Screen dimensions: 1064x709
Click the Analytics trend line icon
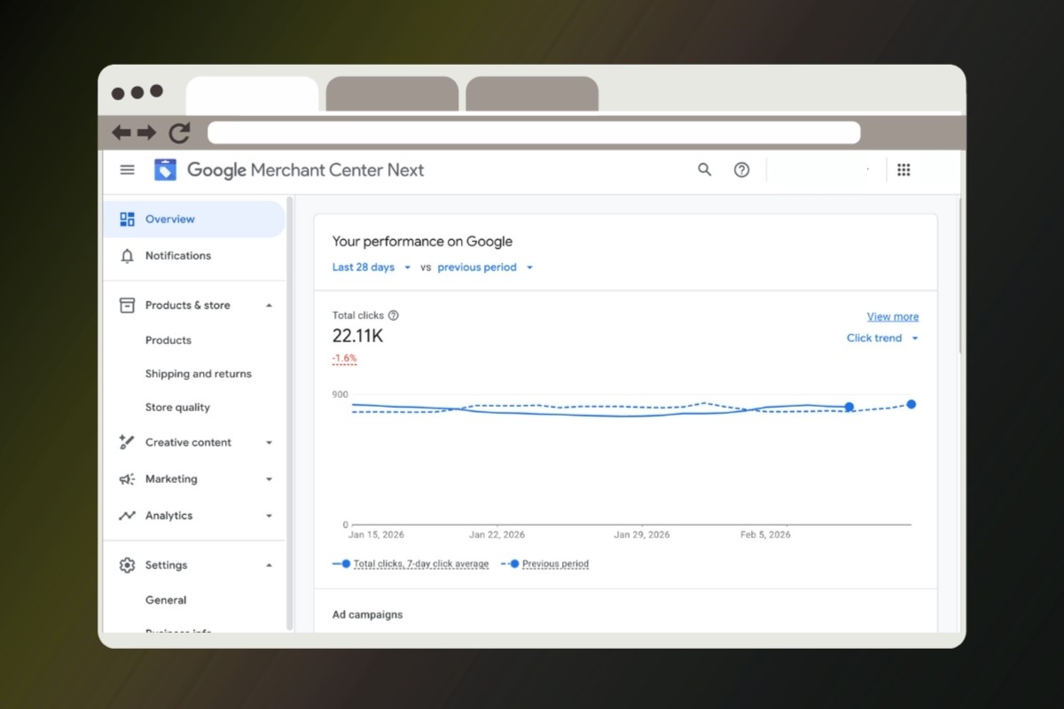pyautogui.click(x=127, y=516)
